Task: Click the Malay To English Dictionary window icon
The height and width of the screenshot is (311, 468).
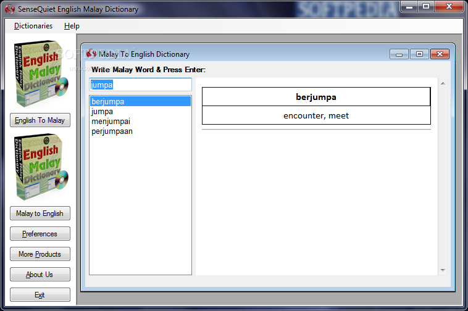Action: click(x=91, y=54)
